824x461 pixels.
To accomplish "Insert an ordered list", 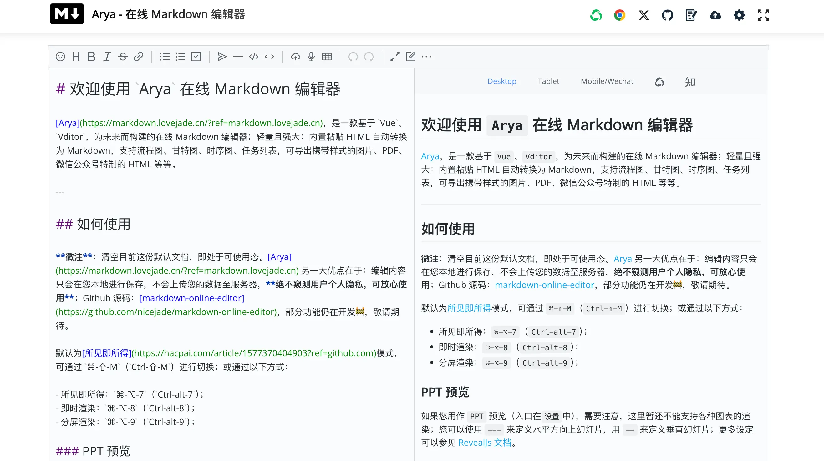I will click(181, 57).
